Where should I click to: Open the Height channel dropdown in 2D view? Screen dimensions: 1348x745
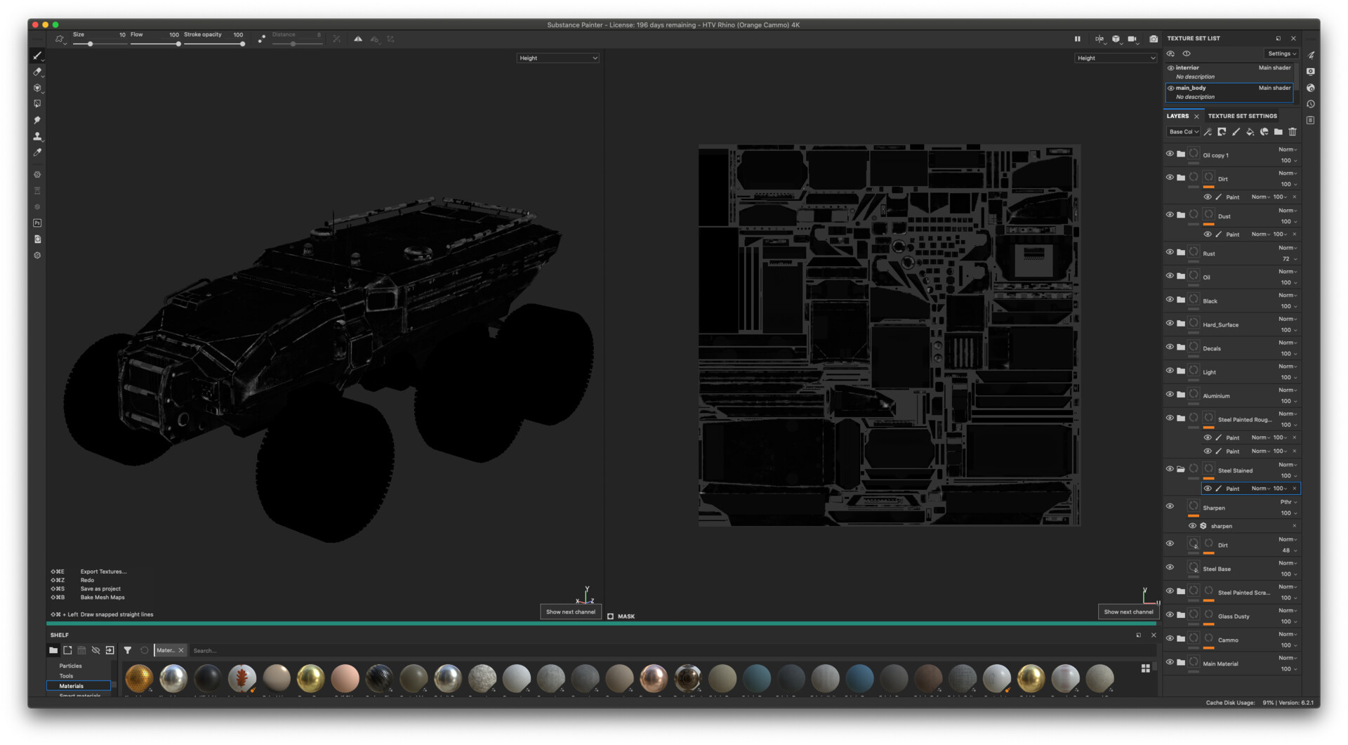pyautogui.click(x=1116, y=58)
